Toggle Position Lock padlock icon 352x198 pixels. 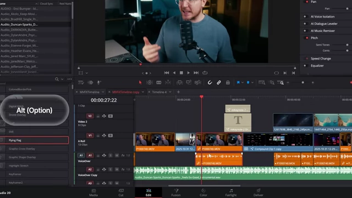coord(228,82)
